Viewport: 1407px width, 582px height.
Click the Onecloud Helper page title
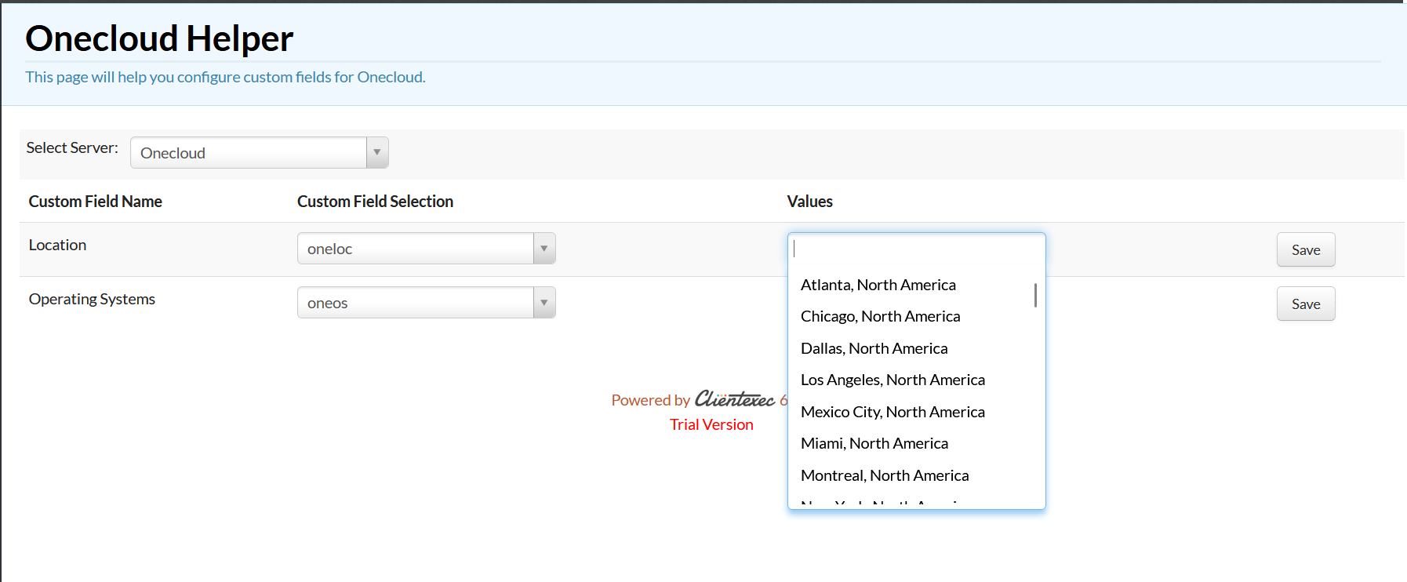point(159,38)
